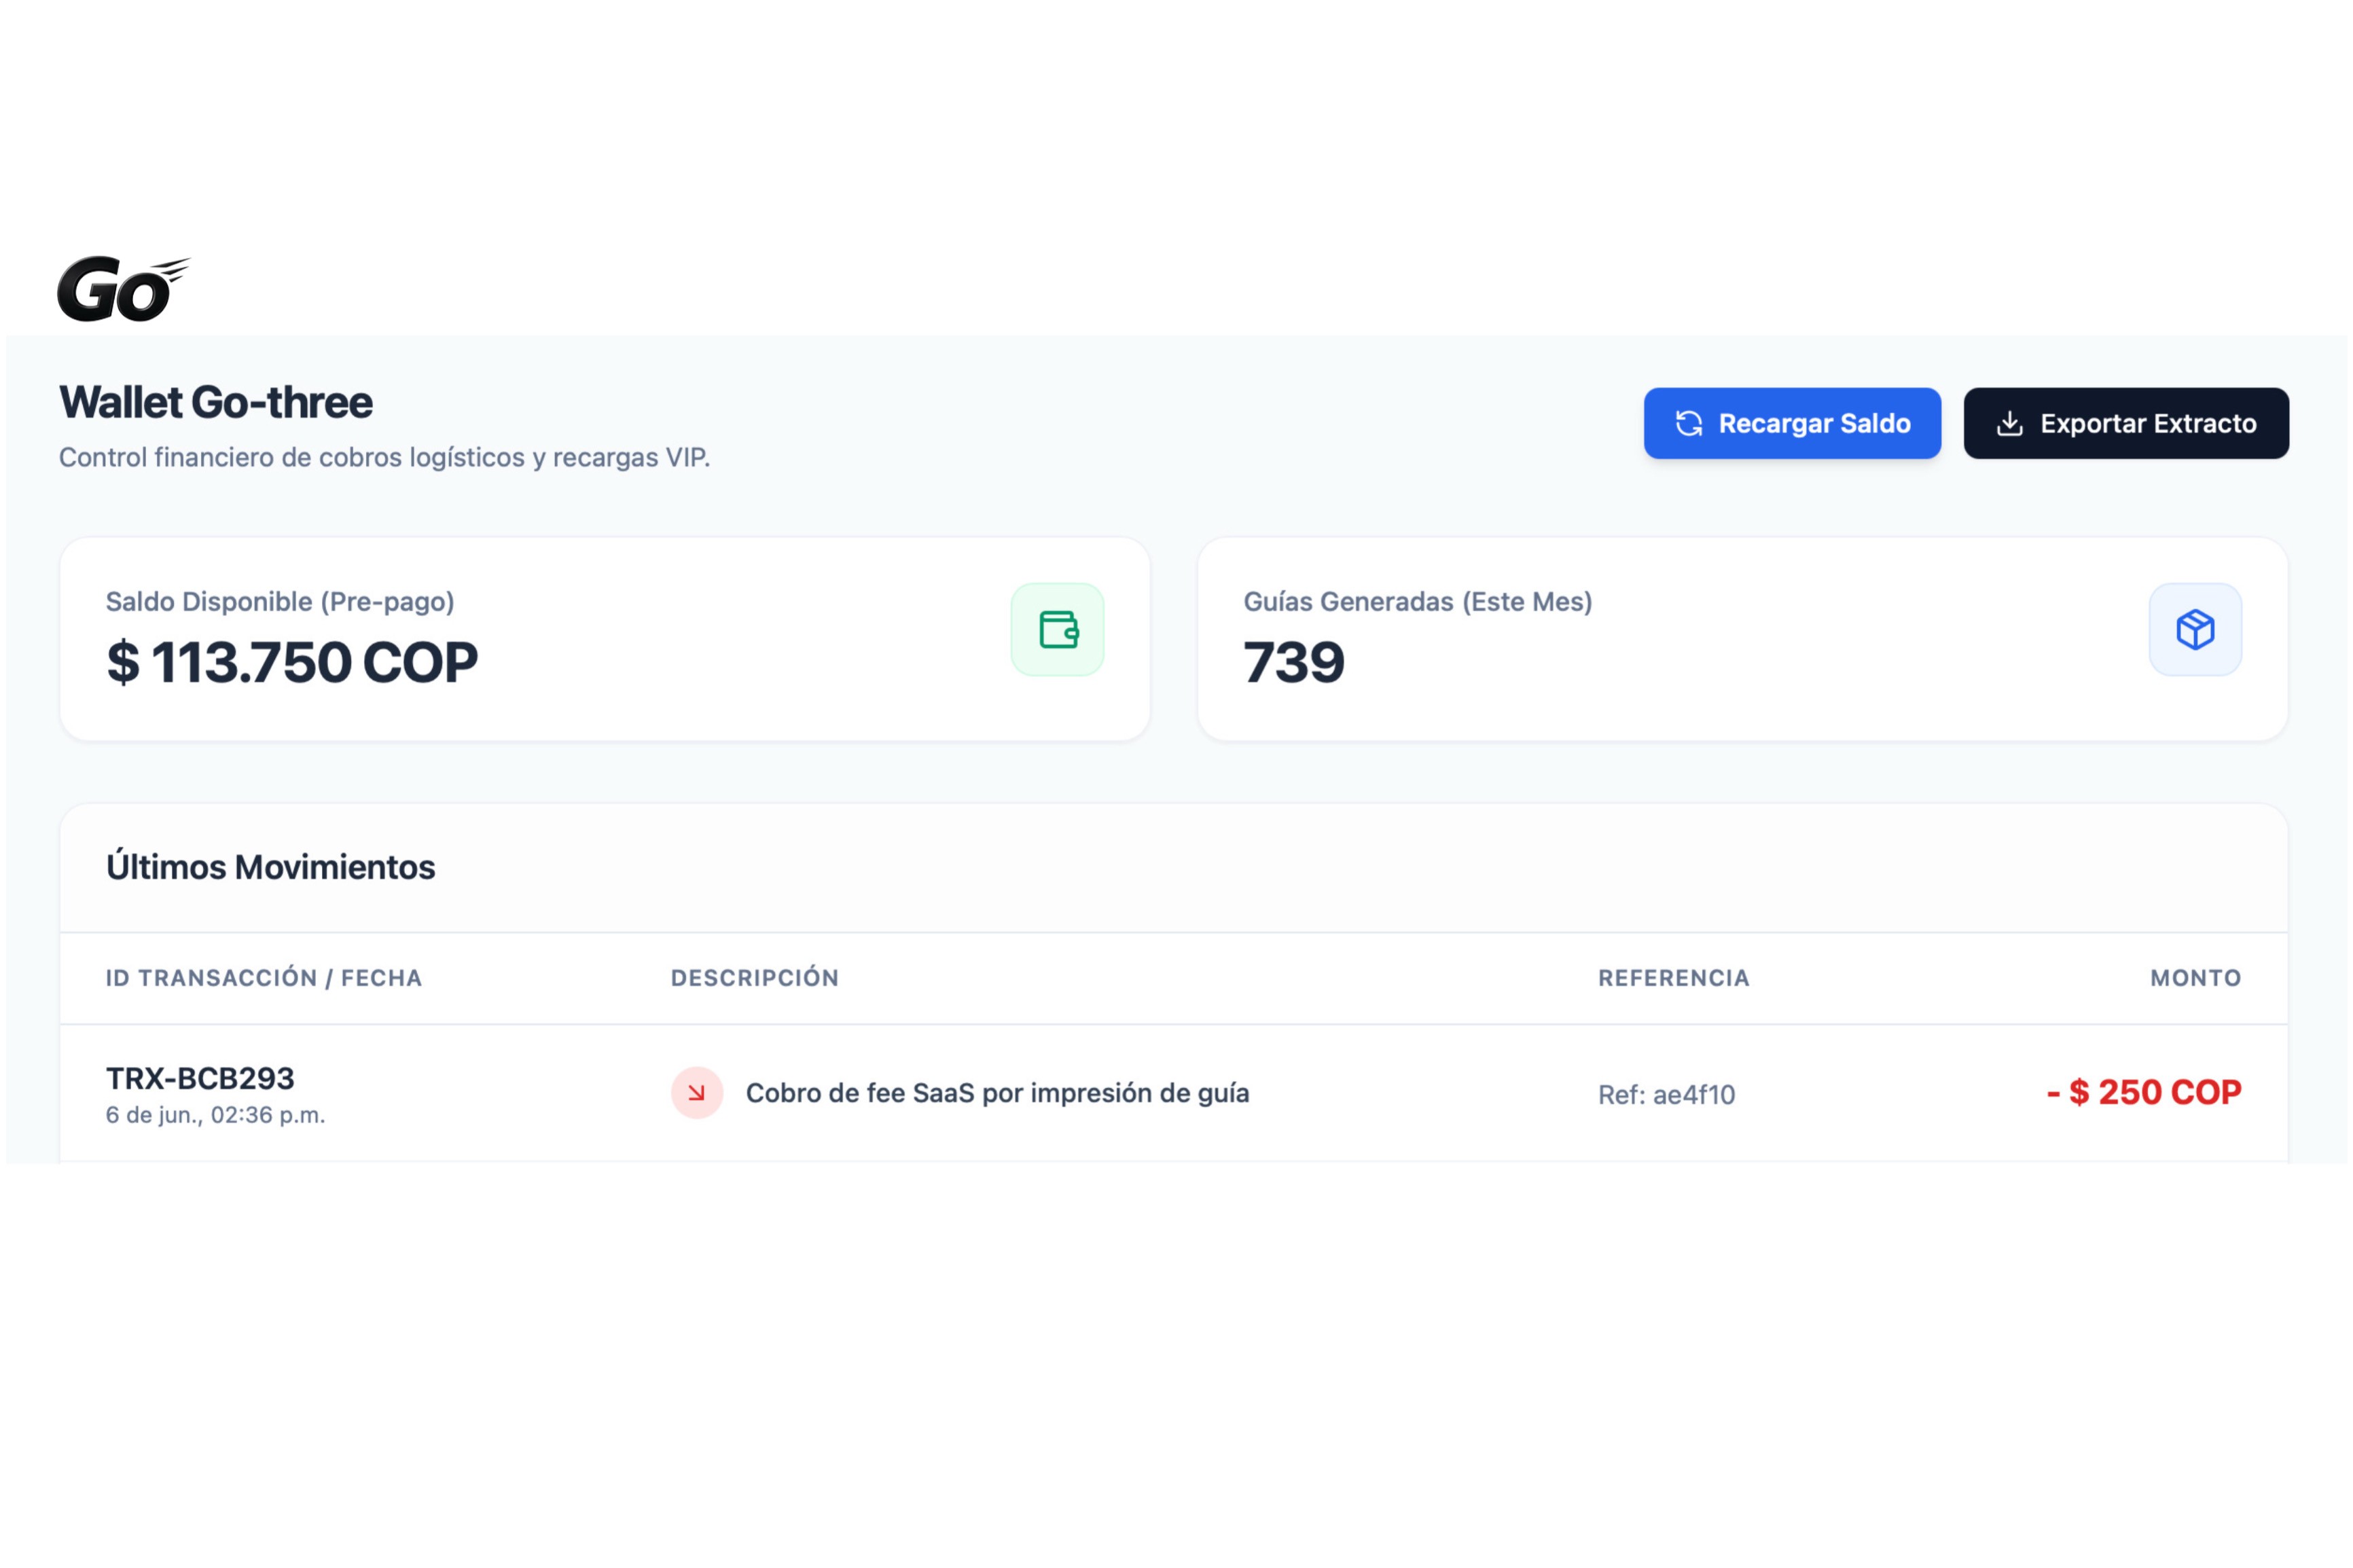The image size is (2353, 1568).
Task: Click the reference Ref: ae4f10
Action: pos(1667,1095)
